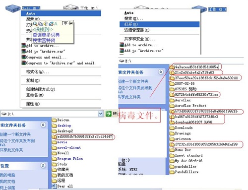Click 复制(C) in the left context menu
The height and width of the screenshot is (190, 248).
[33, 80]
